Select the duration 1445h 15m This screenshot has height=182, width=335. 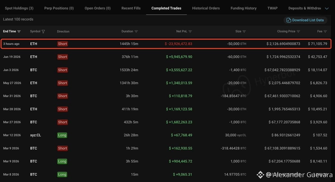pos(129,44)
